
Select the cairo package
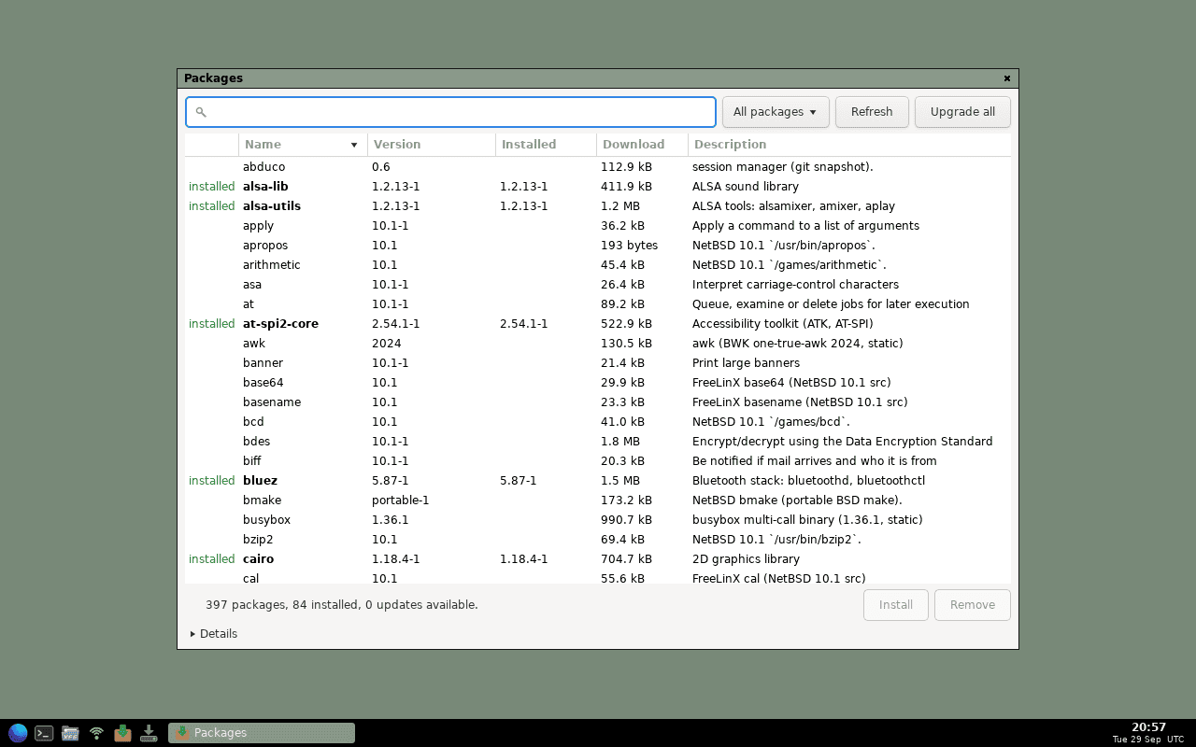point(598,559)
